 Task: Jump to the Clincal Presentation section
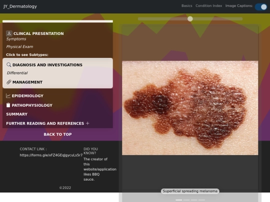pyautogui.click(x=38, y=33)
